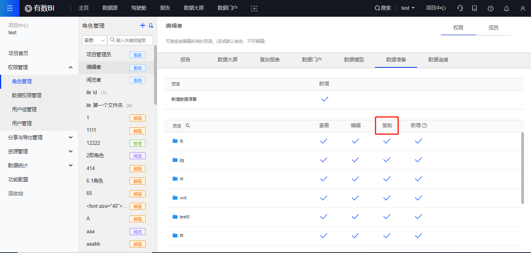The width and height of the screenshot is (531, 253).
Task: Open the help question-mark icon
Action: (490, 8)
